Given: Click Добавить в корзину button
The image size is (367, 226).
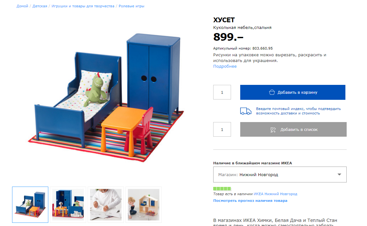Looking at the screenshot, I should pyautogui.click(x=293, y=92).
